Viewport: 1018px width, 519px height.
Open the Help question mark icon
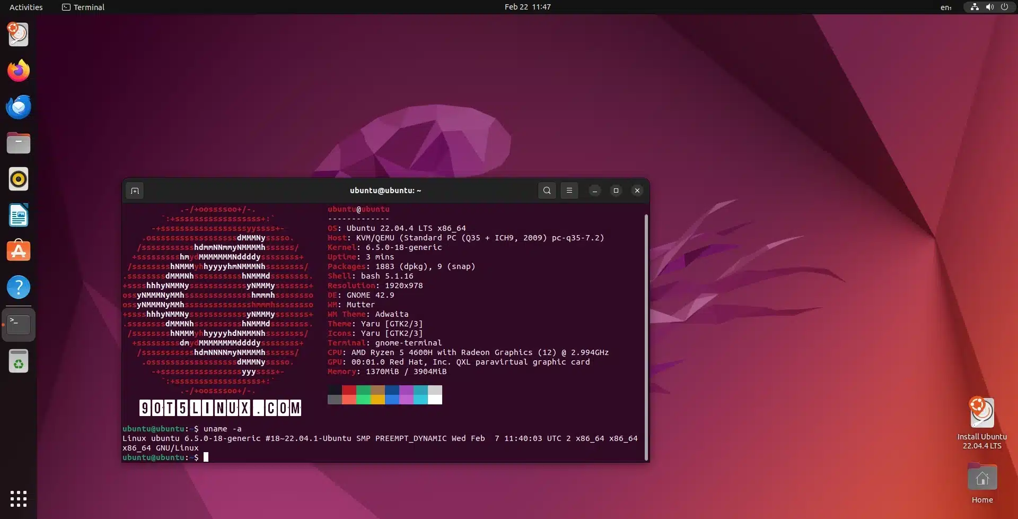pos(19,287)
